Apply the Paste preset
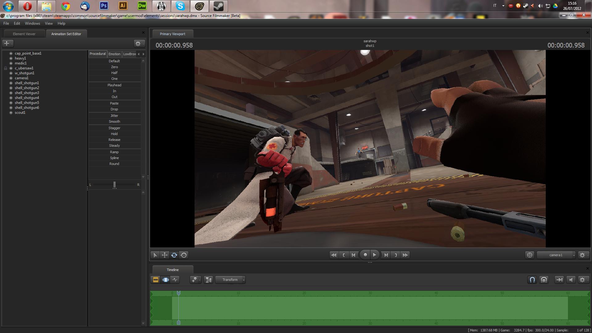 [115, 103]
